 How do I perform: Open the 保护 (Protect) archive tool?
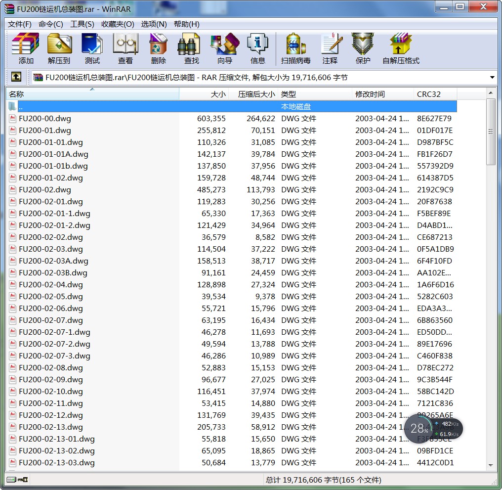coord(363,48)
